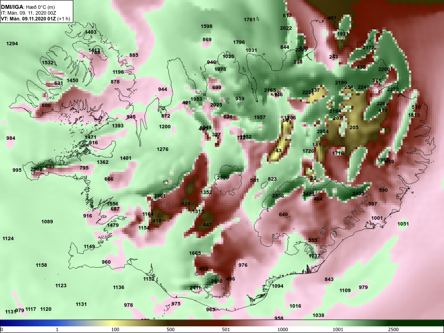Click the map value 1978
The width and height of the screenshot is (444, 333).
pos(220,69)
